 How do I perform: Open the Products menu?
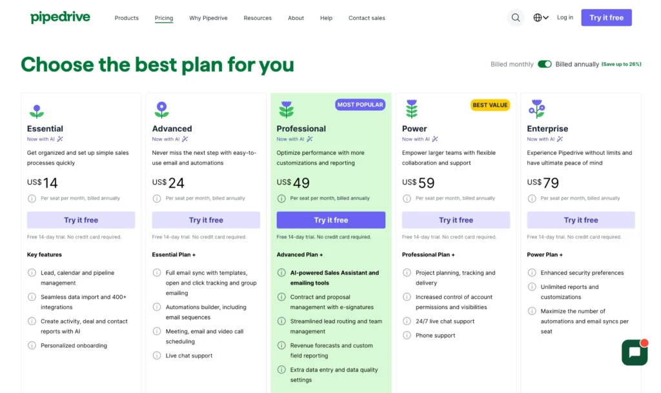(x=127, y=17)
